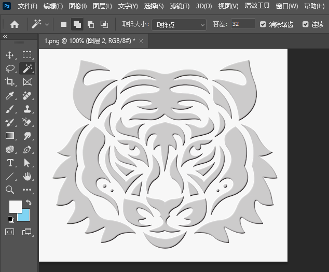
Task: Select the History Brush tool
Action: pyautogui.click(x=10, y=122)
